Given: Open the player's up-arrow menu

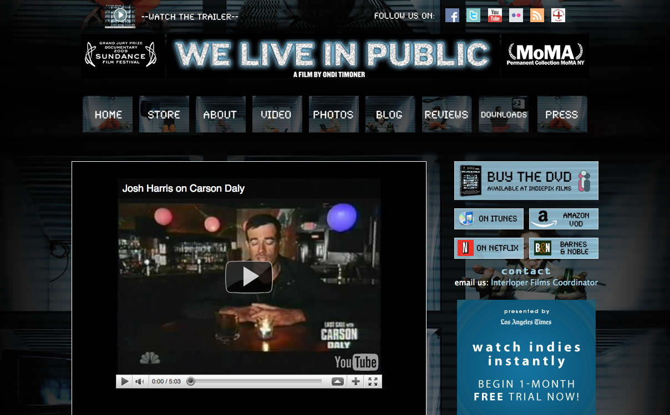Looking at the screenshot, I should coord(337,381).
